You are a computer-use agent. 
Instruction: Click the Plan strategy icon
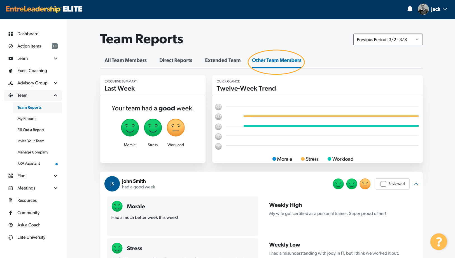[x=11, y=176]
